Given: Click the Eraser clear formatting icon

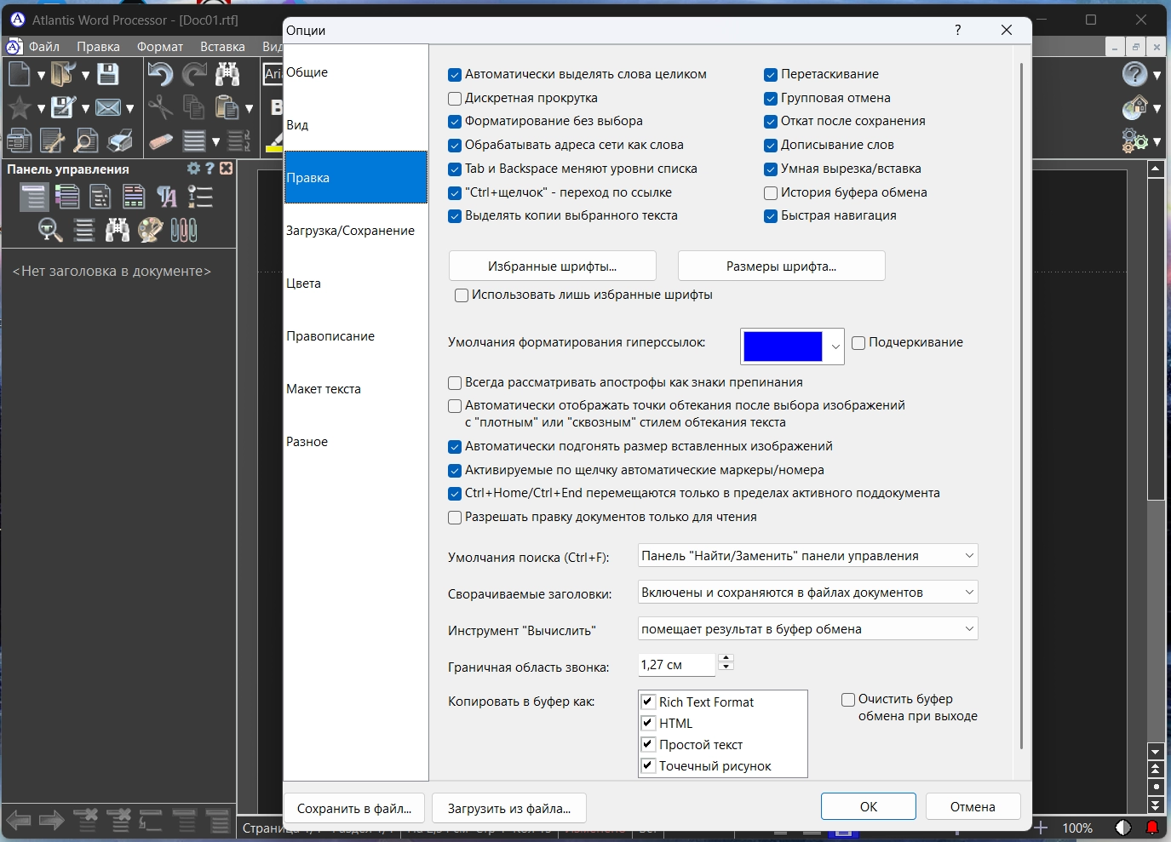Looking at the screenshot, I should click(x=160, y=140).
